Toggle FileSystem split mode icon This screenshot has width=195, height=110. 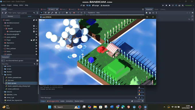(x=38, y=61)
